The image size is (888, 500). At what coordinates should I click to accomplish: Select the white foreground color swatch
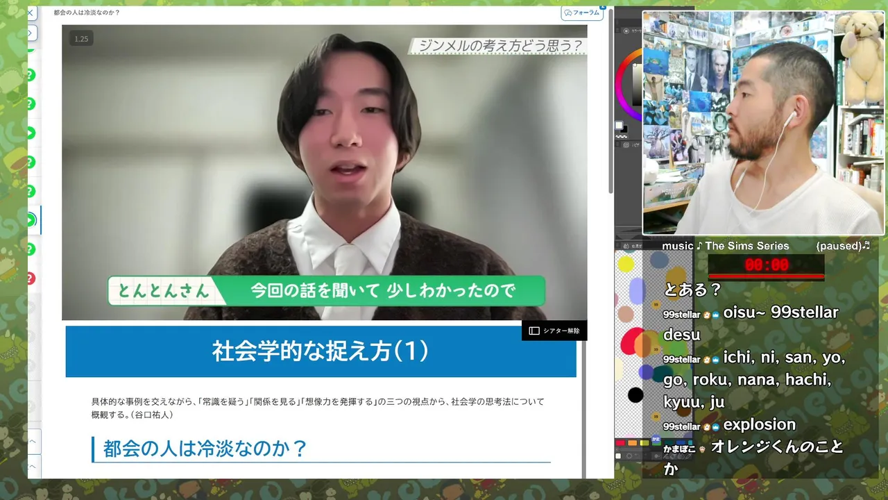(619, 126)
